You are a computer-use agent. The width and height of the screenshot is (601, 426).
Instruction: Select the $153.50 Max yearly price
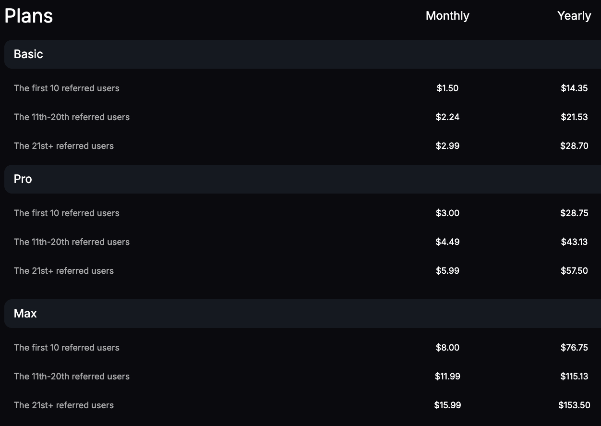coord(574,405)
